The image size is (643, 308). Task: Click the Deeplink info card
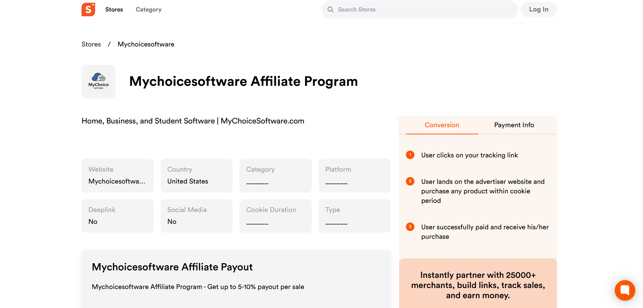118,216
